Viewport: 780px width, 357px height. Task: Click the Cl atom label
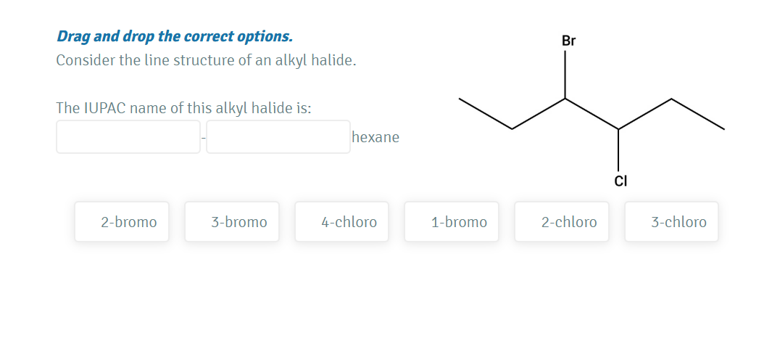620,180
